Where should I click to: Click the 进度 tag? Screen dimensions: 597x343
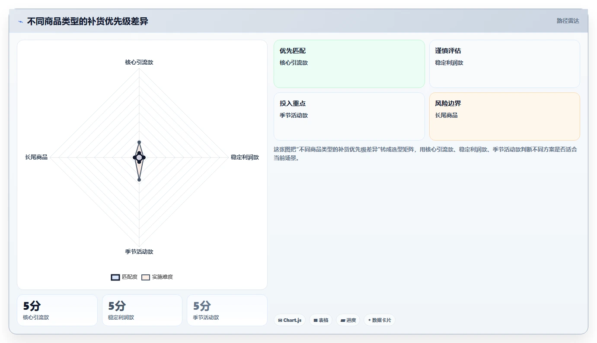click(348, 320)
